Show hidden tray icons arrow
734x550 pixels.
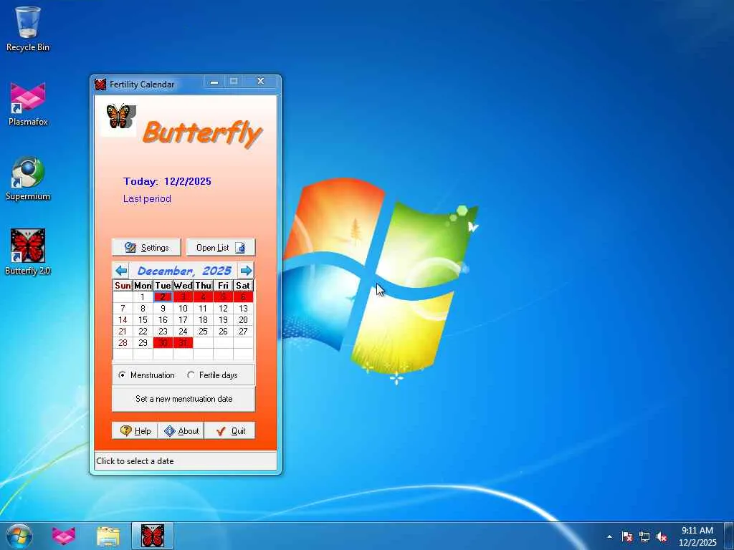pos(609,536)
